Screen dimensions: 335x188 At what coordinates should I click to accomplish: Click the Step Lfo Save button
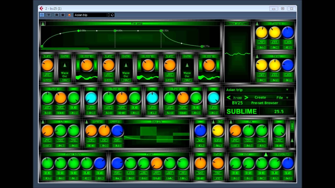(97, 122)
